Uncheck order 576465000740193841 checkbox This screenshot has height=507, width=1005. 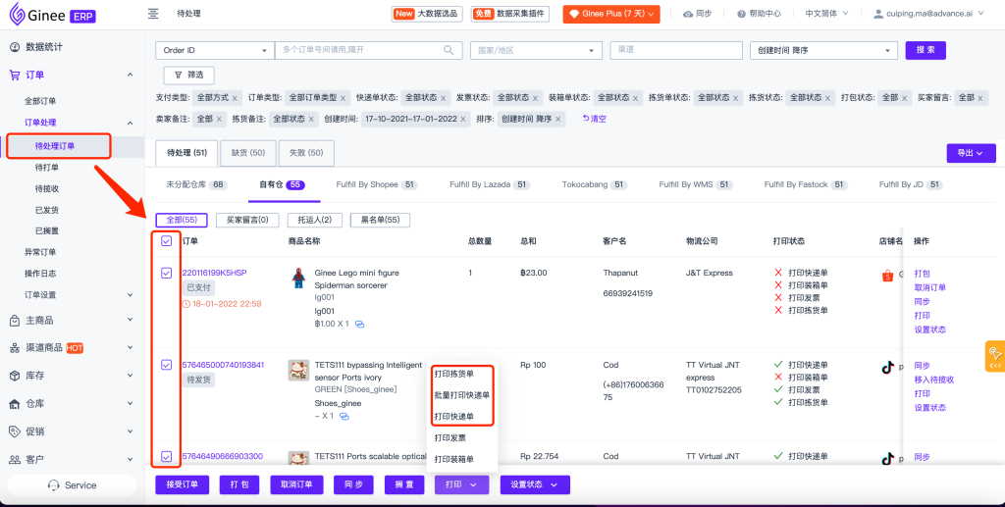(167, 365)
